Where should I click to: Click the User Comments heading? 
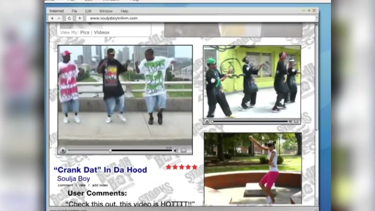pyautogui.click(x=97, y=193)
